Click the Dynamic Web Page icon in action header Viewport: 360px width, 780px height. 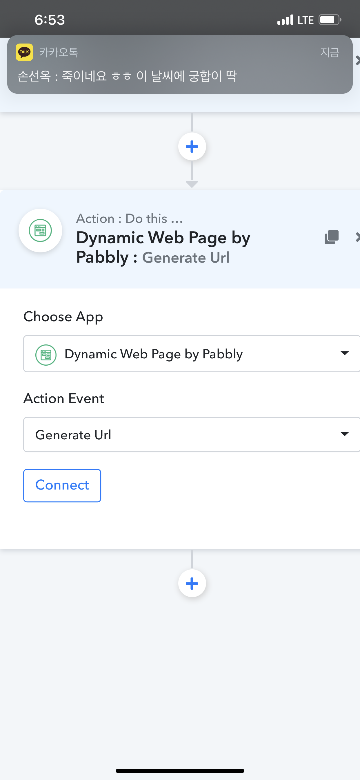40,230
